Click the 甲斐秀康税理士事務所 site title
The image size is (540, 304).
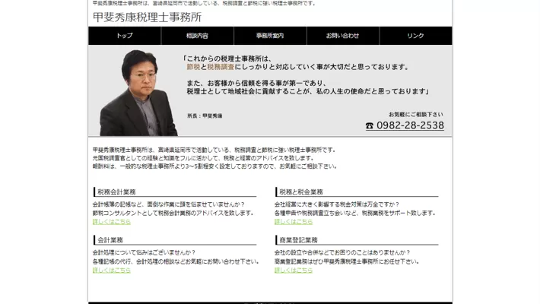pos(147,17)
